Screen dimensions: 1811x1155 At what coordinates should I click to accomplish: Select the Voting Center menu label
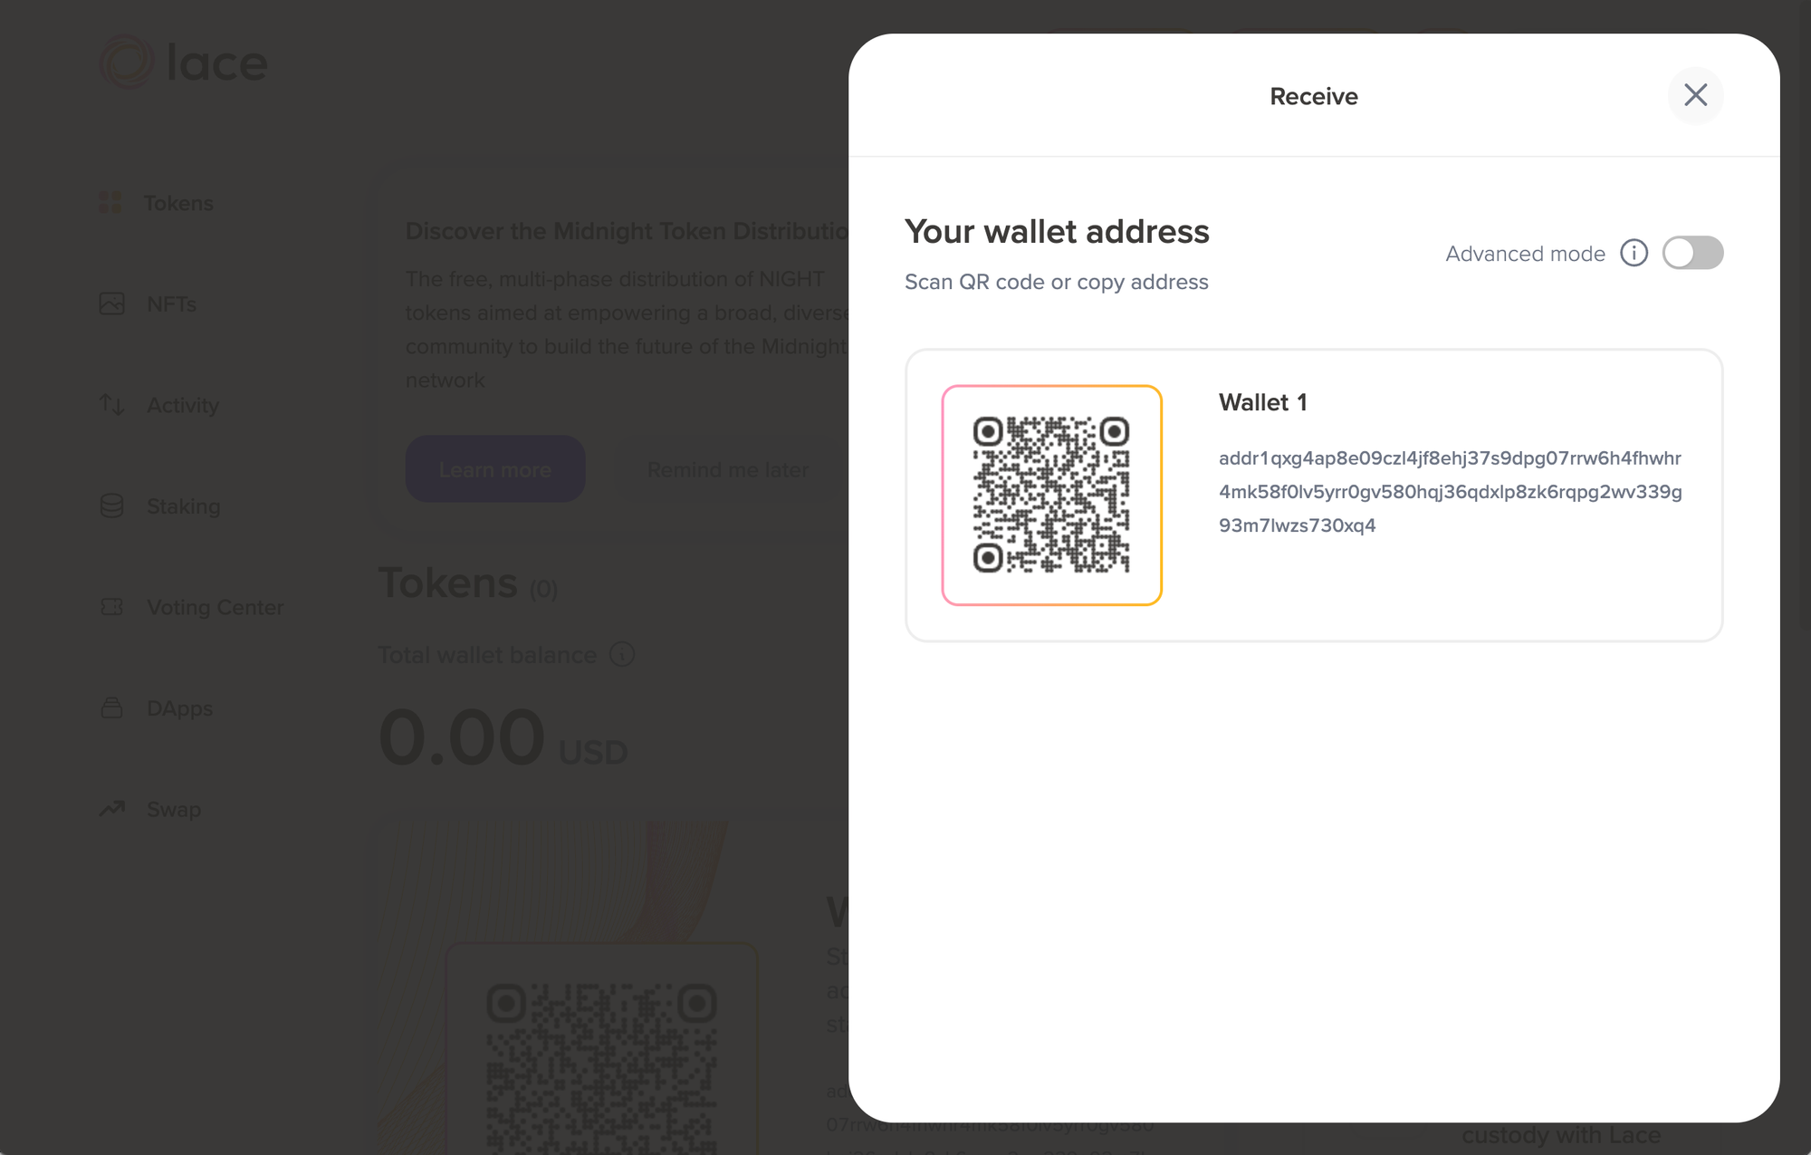216,607
